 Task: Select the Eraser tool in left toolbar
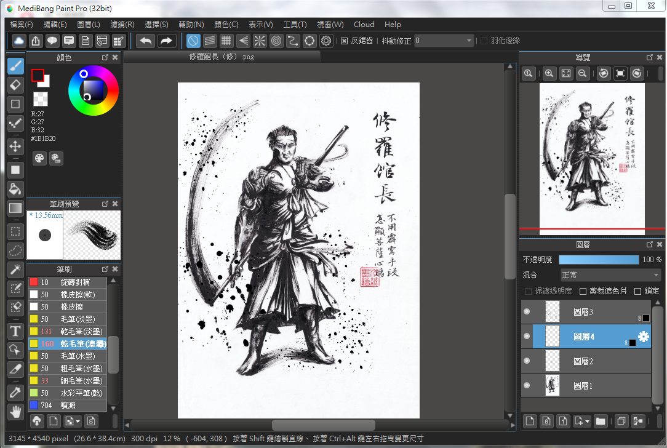[15, 85]
